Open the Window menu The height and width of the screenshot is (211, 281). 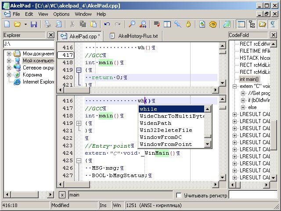pyautogui.click(x=83, y=14)
